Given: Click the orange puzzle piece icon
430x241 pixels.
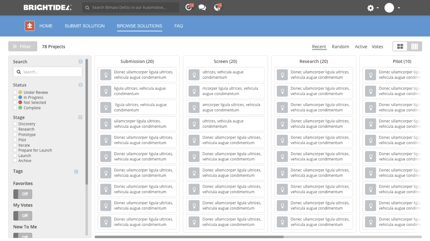Looking at the screenshot, I should [x=30, y=26].
